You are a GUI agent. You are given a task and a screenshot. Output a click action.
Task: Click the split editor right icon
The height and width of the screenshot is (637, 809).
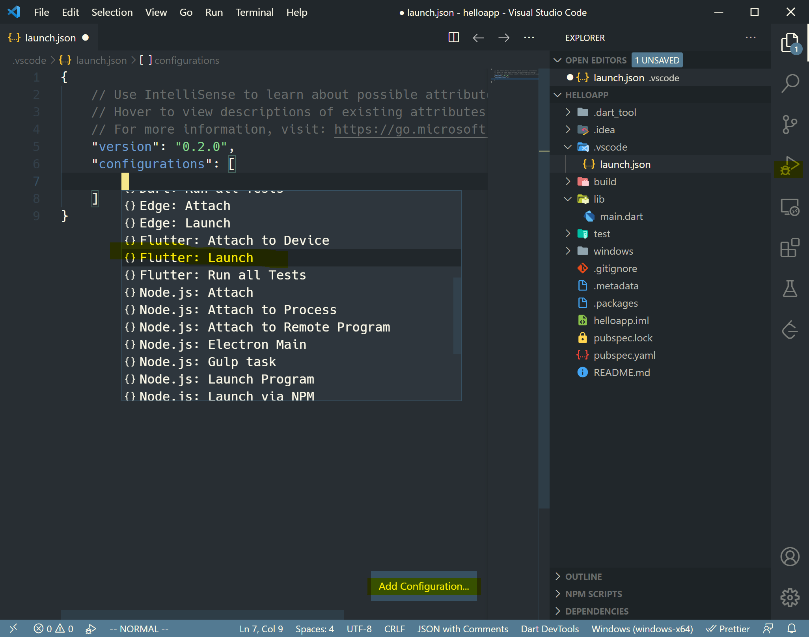[454, 37]
